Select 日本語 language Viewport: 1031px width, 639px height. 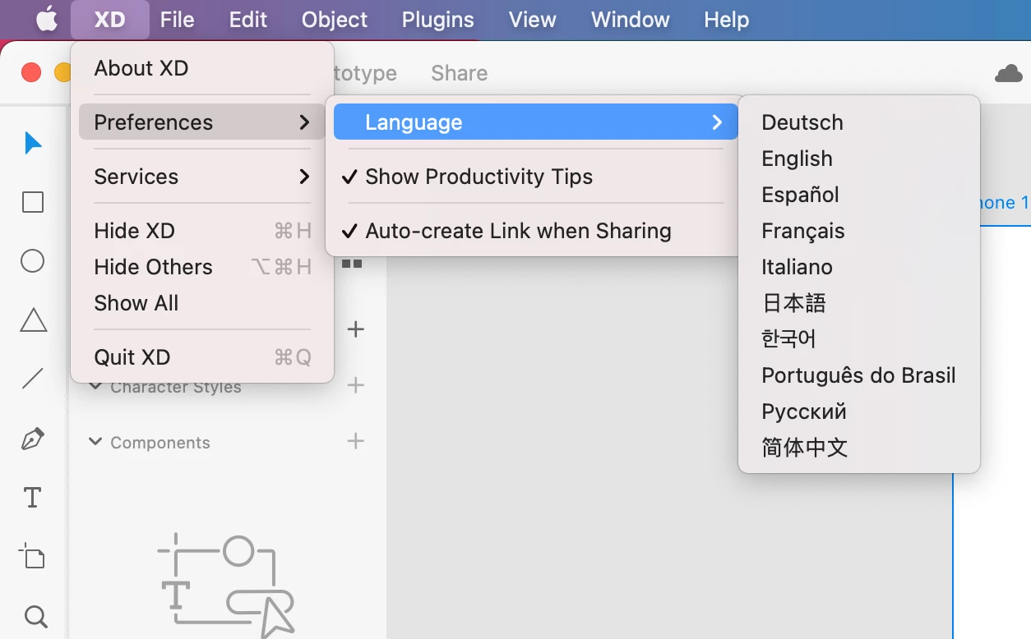click(859, 303)
